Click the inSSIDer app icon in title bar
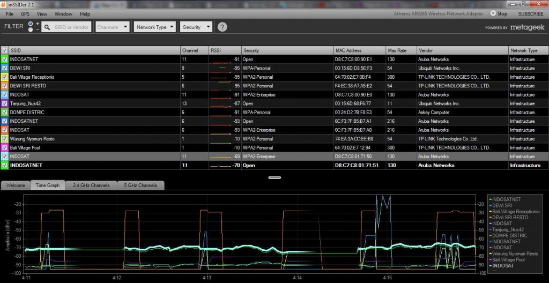 tap(4, 4)
